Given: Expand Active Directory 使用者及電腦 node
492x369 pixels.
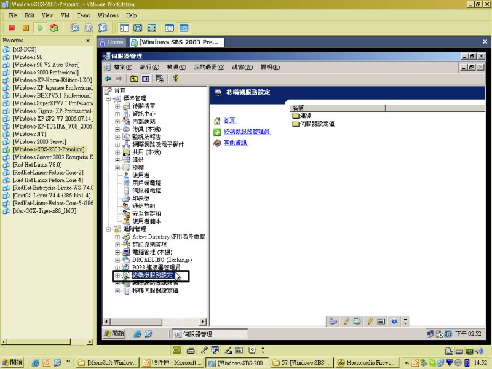Looking at the screenshot, I should [x=117, y=237].
